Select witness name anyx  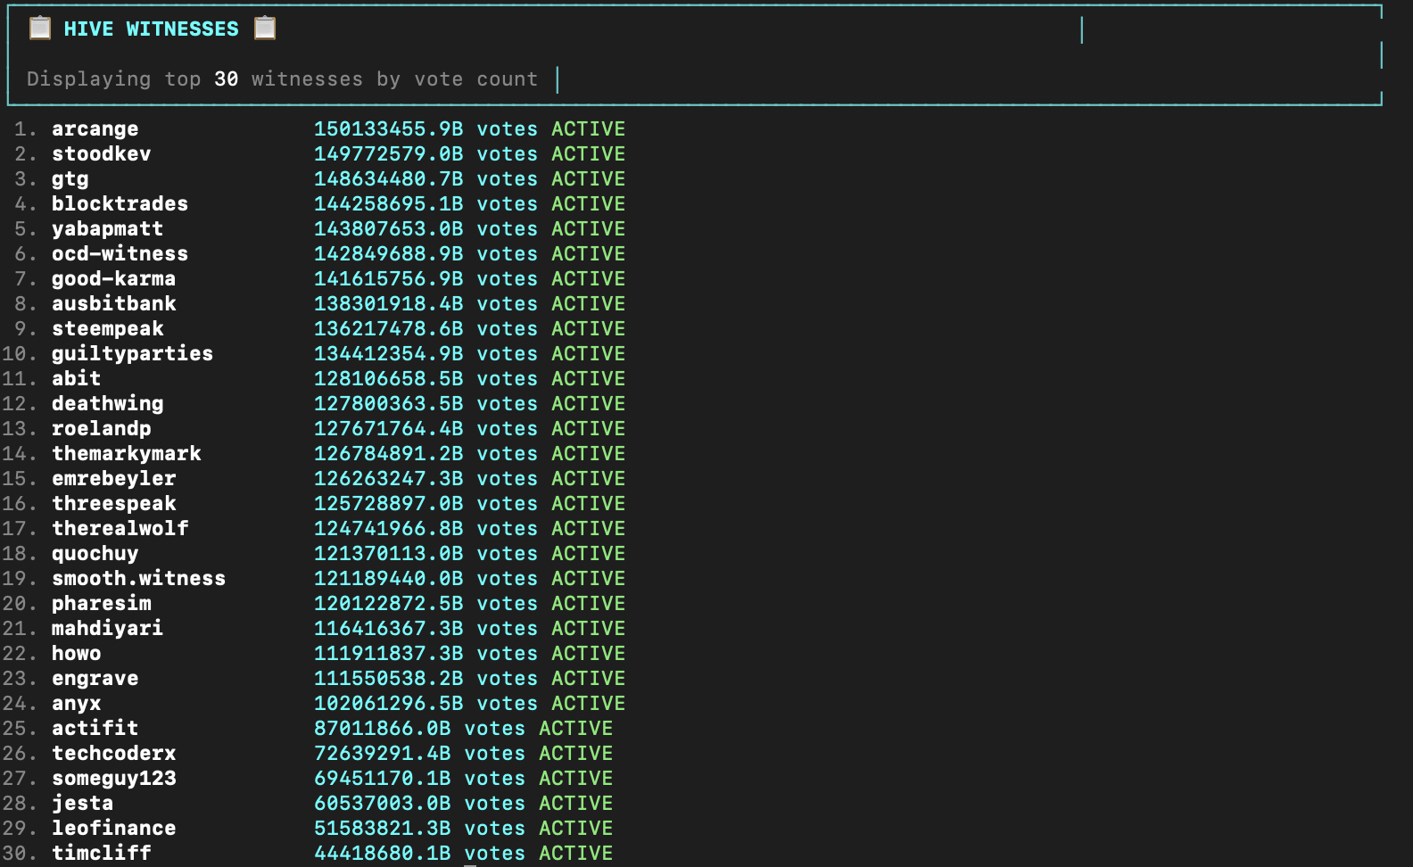pos(77,704)
